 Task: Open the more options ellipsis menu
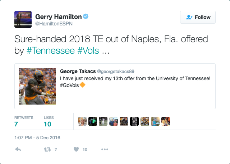click(x=105, y=149)
